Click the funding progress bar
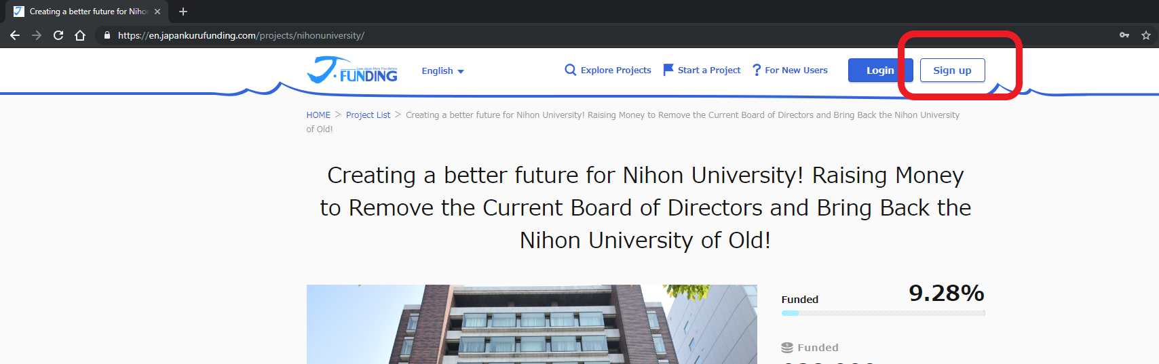This screenshot has width=1159, height=364. click(x=883, y=313)
